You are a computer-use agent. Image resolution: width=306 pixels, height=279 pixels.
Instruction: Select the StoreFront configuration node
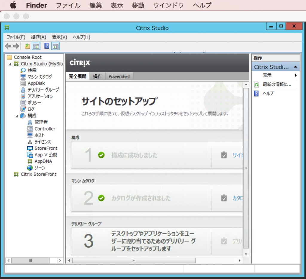pos(46,148)
